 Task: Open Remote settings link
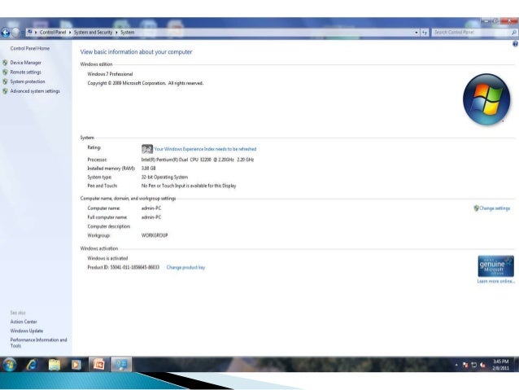click(x=26, y=72)
